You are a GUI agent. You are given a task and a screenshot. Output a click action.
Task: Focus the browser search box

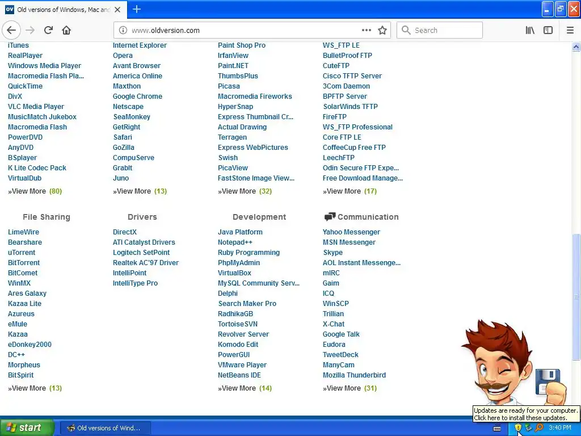click(x=440, y=30)
